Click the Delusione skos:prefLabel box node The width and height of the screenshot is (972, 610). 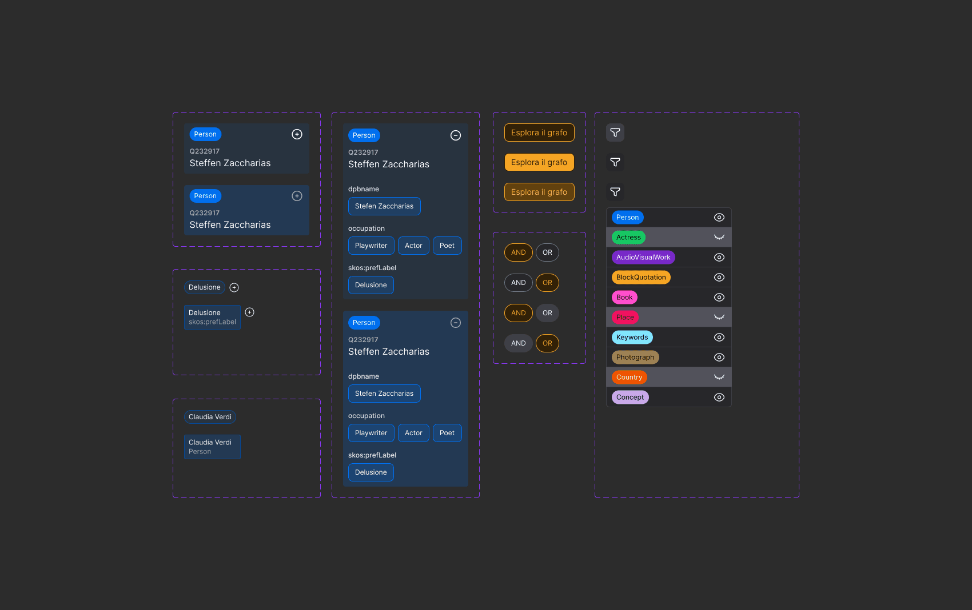pos(212,317)
